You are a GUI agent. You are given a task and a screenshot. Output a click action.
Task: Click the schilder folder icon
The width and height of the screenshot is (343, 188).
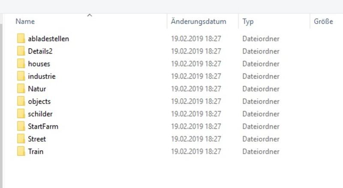click(x=21, y=114)
